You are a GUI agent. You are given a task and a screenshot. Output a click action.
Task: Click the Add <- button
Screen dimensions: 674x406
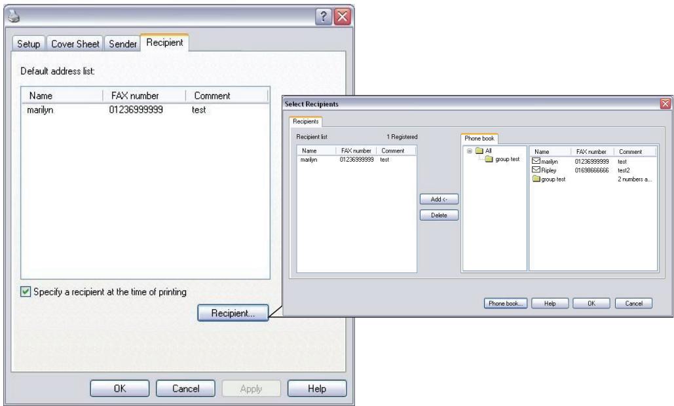pos(439,199)
